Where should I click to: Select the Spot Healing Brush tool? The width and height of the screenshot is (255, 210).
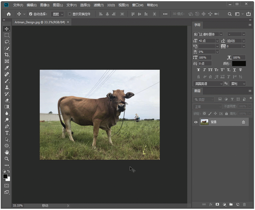(7, 74)
